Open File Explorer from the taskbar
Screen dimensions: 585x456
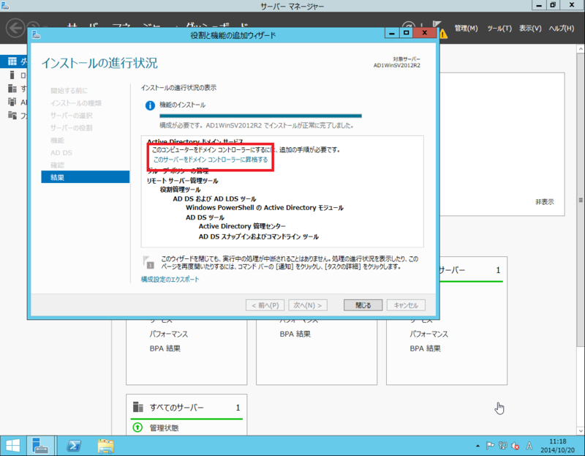click(x=105, y=446)
